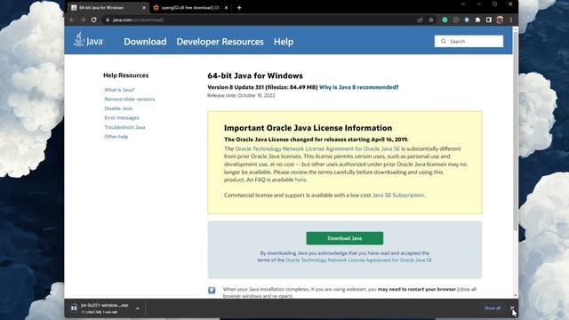
Task: Open the OTN License Agreement link in yellow box
Action: (x=317, y=148)
